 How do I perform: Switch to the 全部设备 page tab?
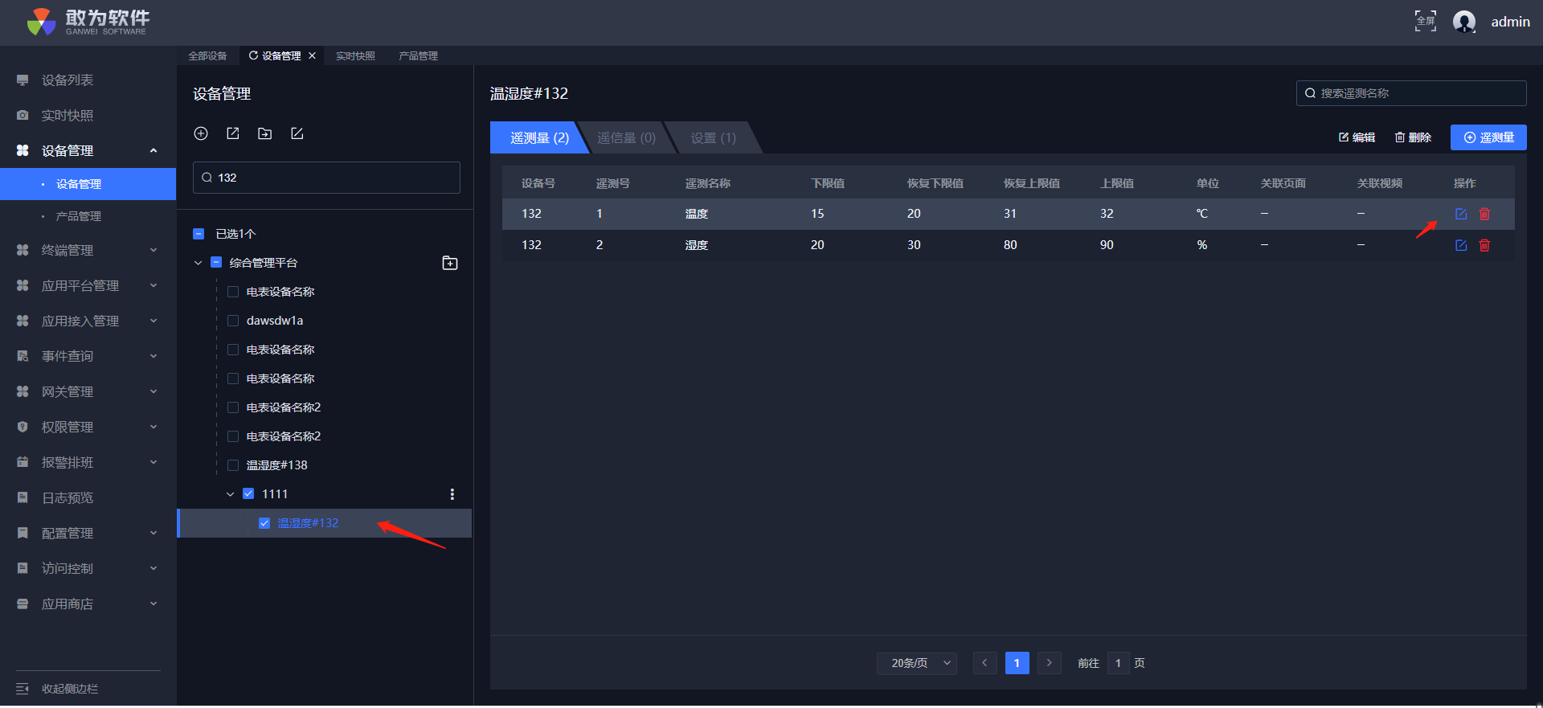[207, 55]
